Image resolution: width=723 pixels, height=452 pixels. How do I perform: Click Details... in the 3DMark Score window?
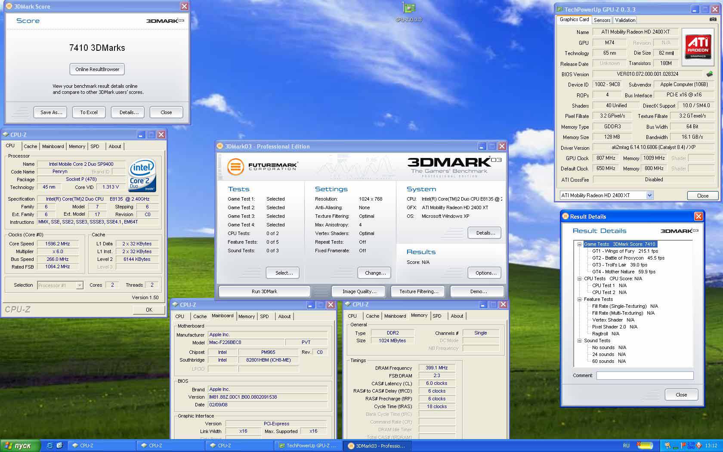pos(129,112)
